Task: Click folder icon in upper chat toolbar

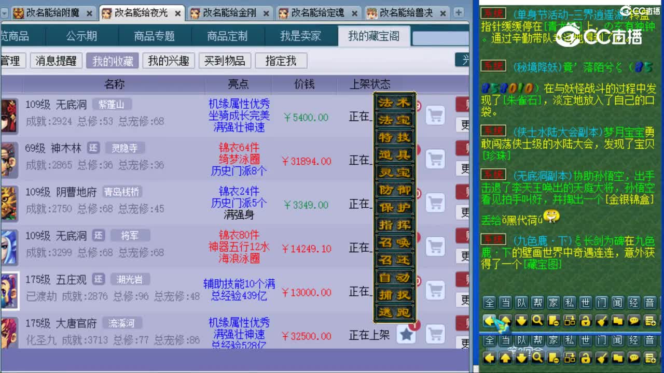Action: tap(618, 321)
